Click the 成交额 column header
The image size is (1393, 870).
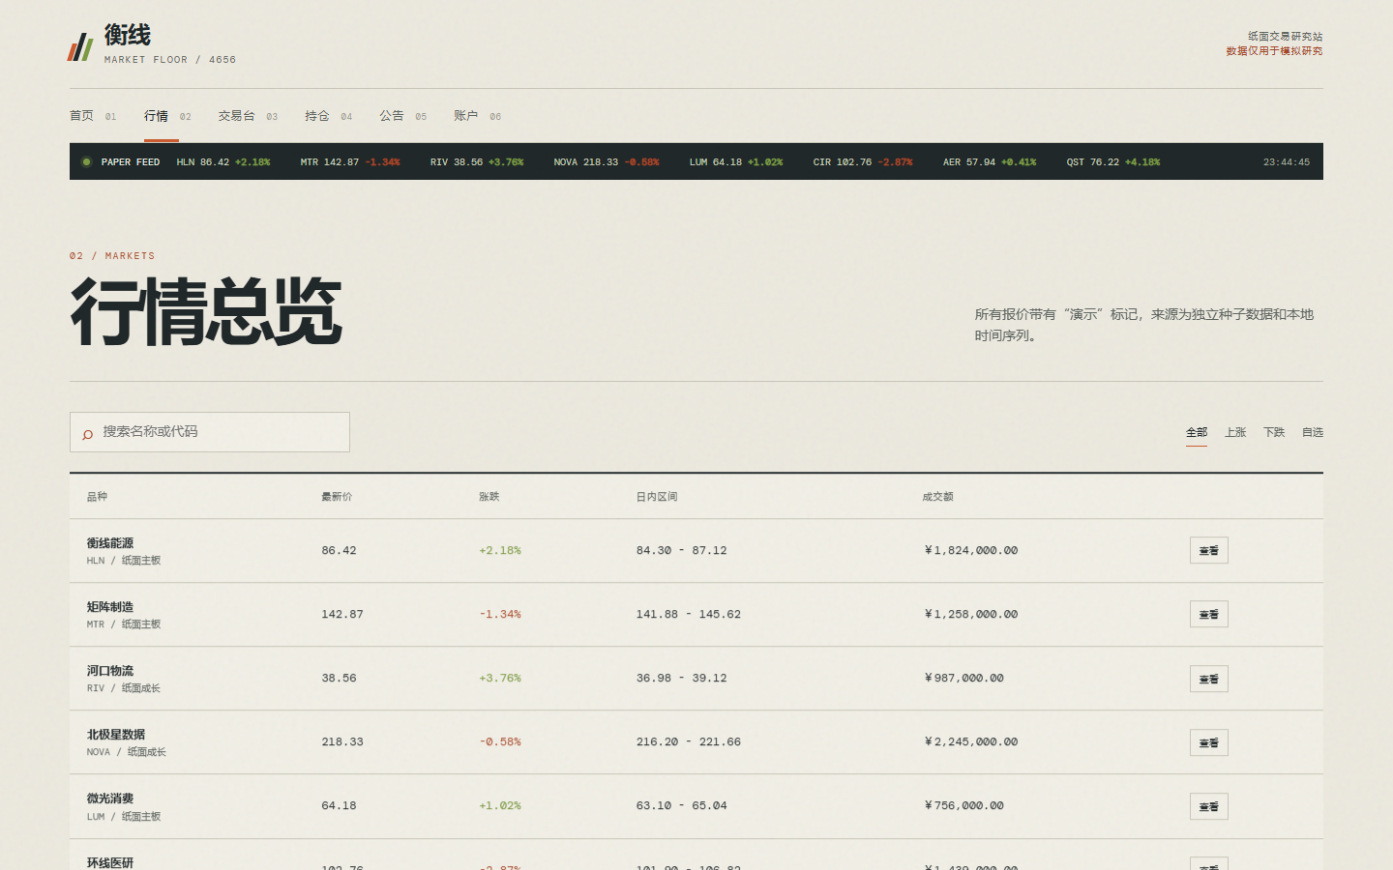click(x=937, y=497)
